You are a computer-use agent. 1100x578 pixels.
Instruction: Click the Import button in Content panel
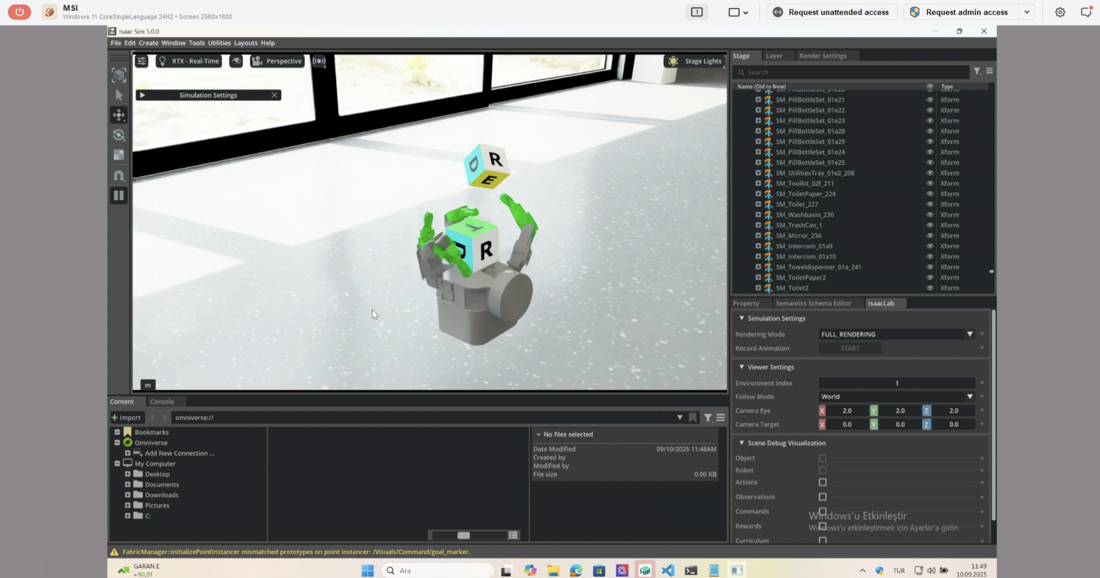click(126, 417)
